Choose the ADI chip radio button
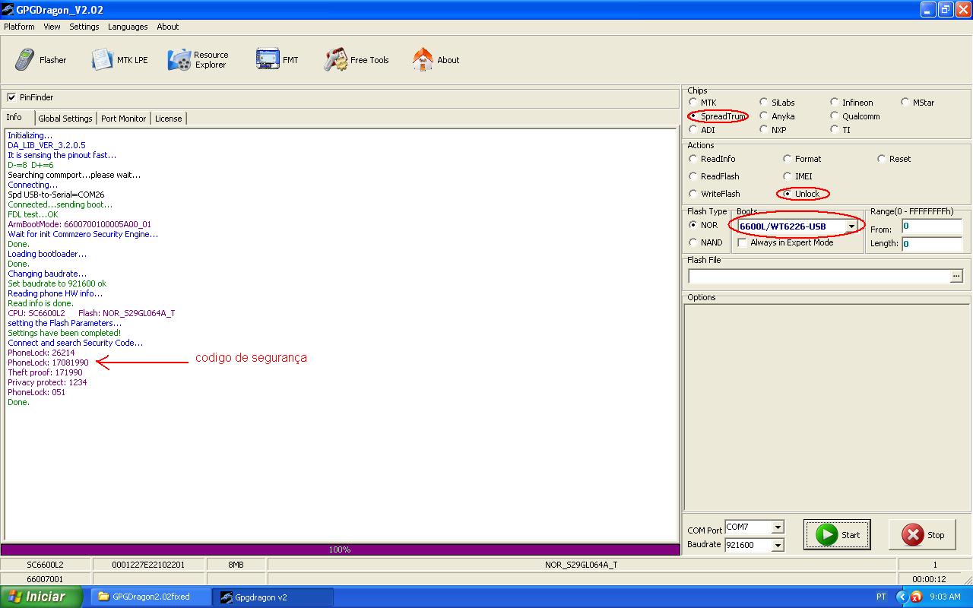Image resolution: width=973 pixels, height=608 pixels. (693, 130)
